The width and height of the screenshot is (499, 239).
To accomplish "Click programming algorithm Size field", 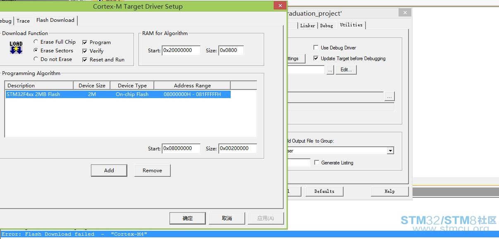I will click(238, 148).
